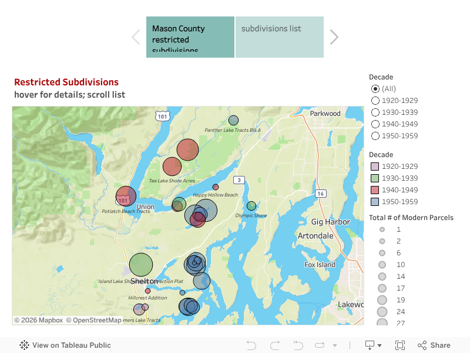Open Mason County restricted subdivisions tab
Screen dimensions: 470x353
pos(190,37)
